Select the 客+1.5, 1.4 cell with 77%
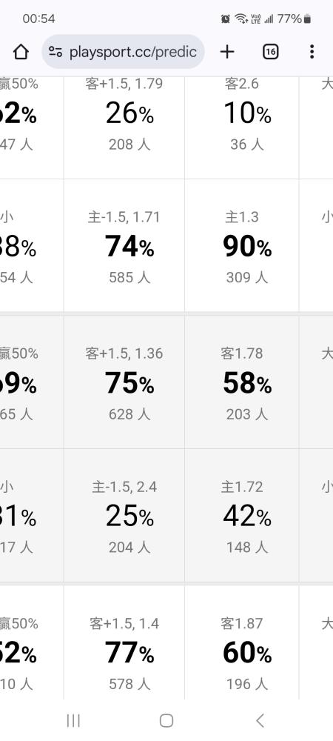This screenshot has height=741, width=333. coord(124,642)
